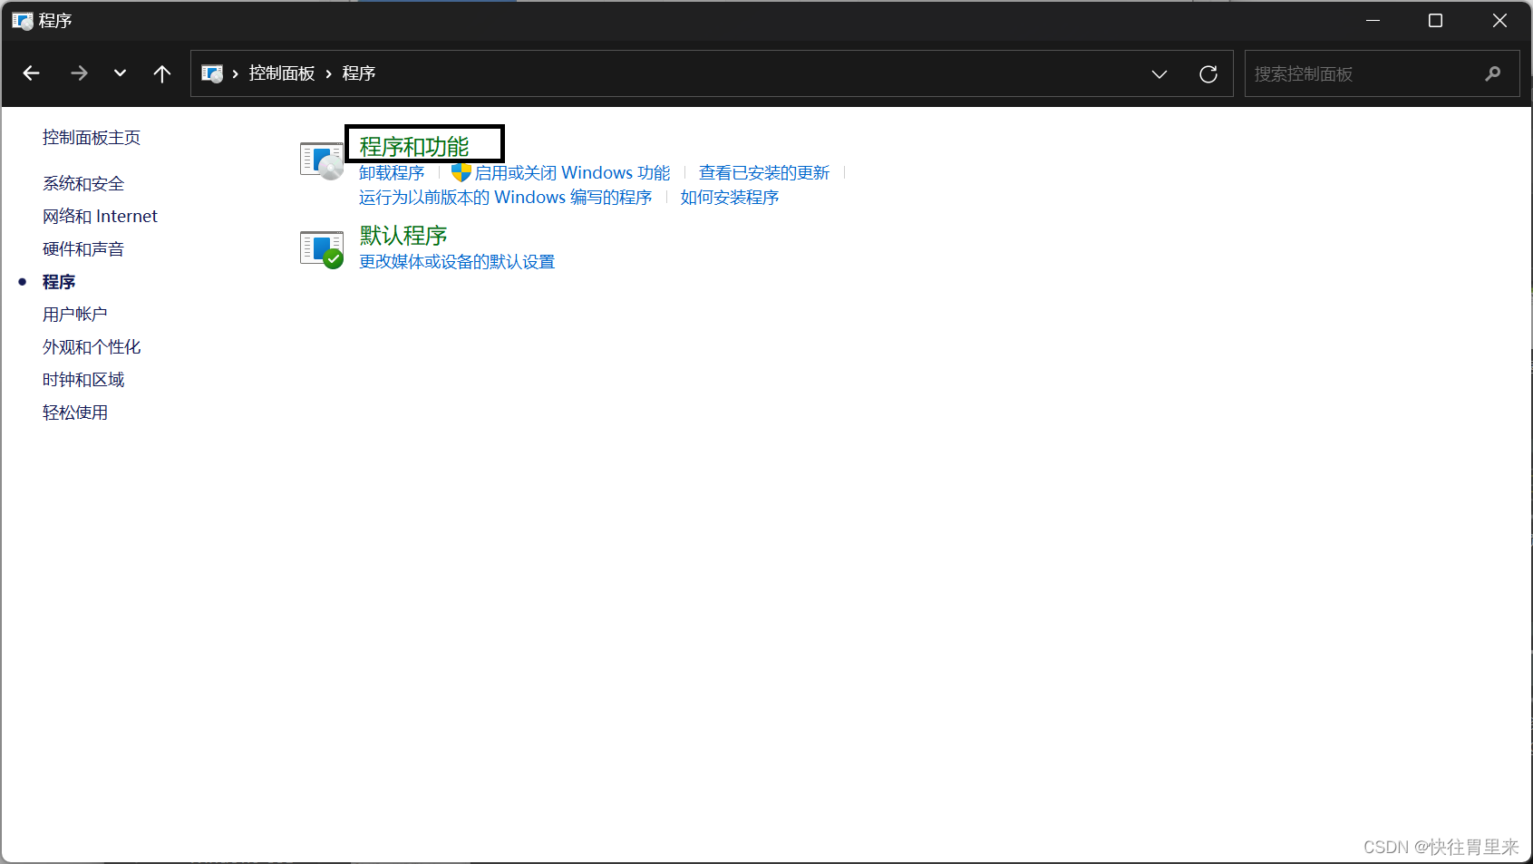Click 卸载程序 link
This screenshot has height=864, width=1533.
coord(392,173)
